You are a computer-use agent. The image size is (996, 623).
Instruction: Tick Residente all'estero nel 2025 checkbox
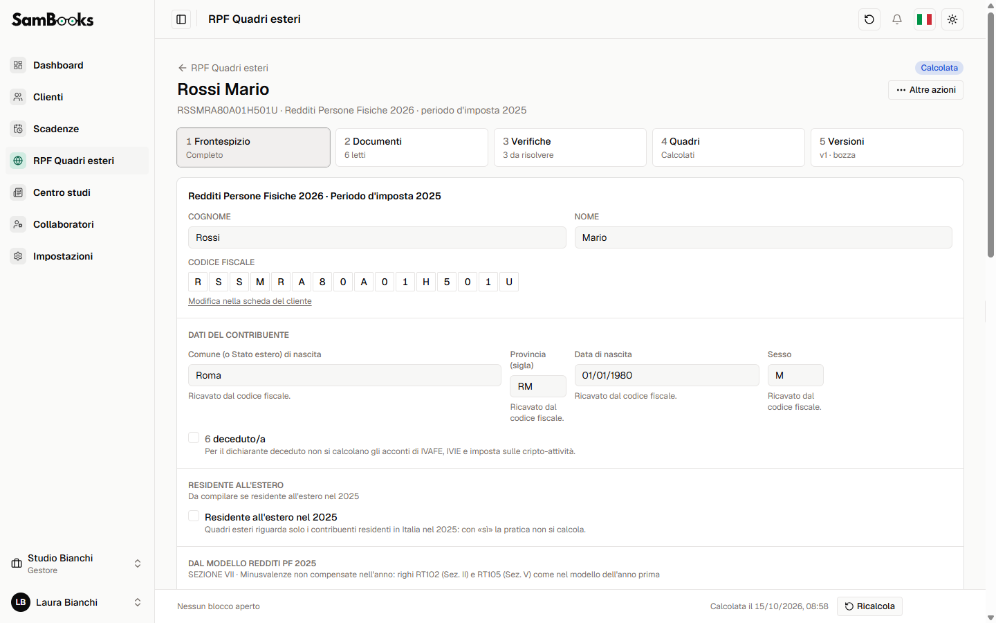pos(194,516)
